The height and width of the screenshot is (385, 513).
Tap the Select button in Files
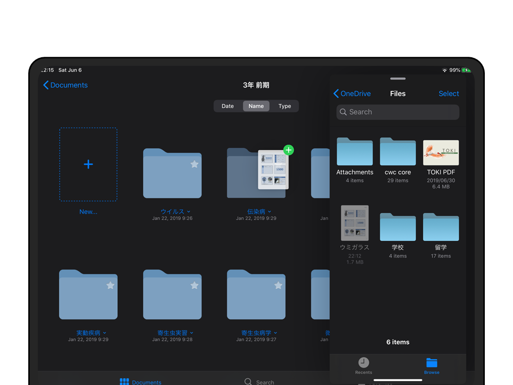tap(449, 93)
